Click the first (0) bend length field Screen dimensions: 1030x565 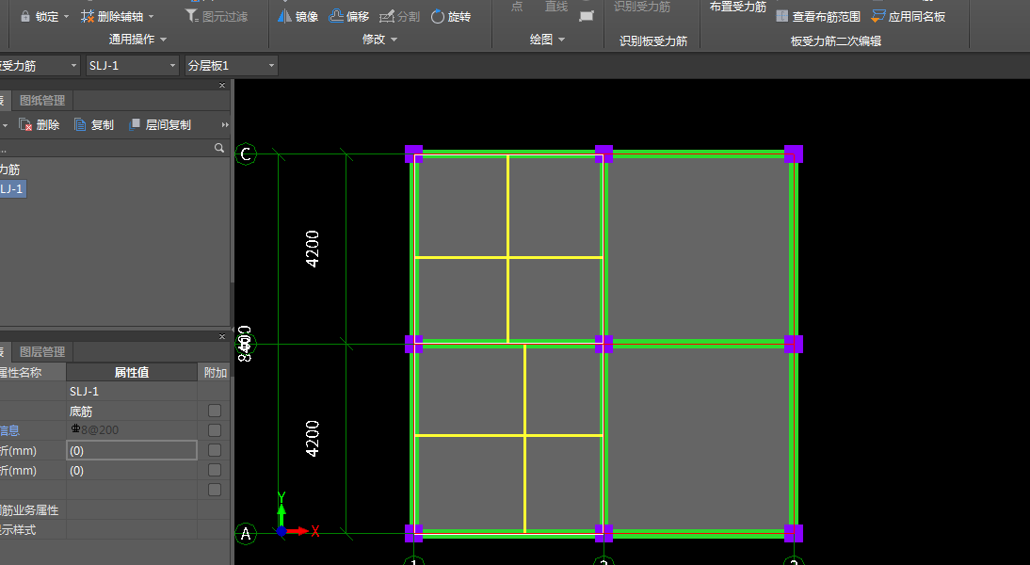point(132,451)
